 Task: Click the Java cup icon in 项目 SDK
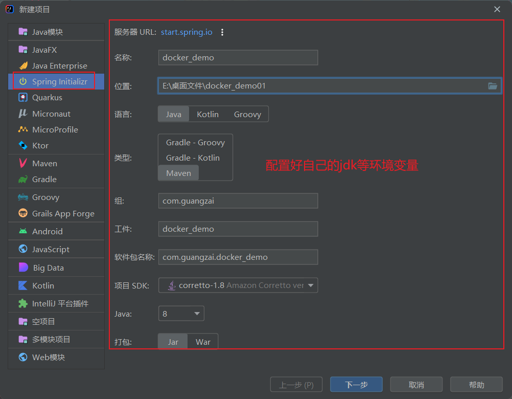172,285
